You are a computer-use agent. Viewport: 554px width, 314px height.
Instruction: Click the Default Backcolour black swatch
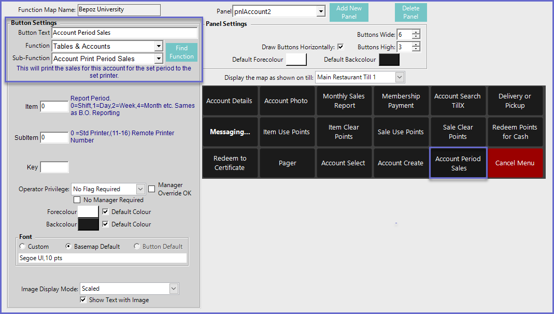click(389, 60)
